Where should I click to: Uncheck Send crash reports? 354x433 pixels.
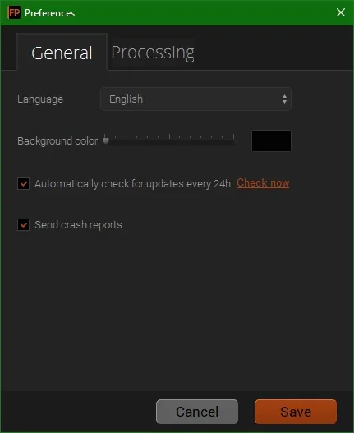pos(24,225)
